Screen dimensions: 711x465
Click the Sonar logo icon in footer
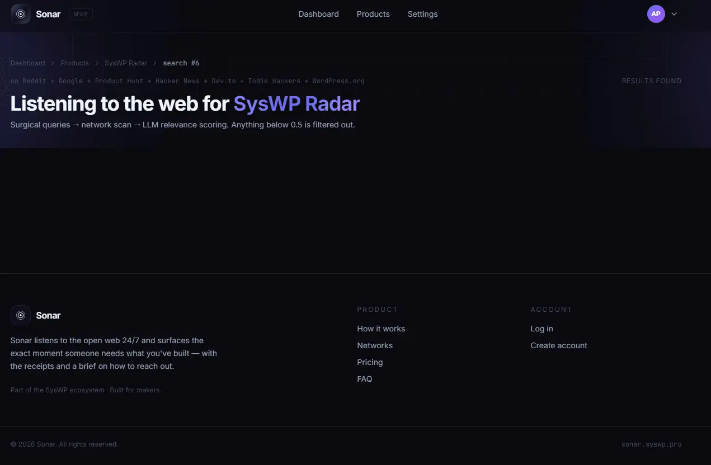click(21, 315)
